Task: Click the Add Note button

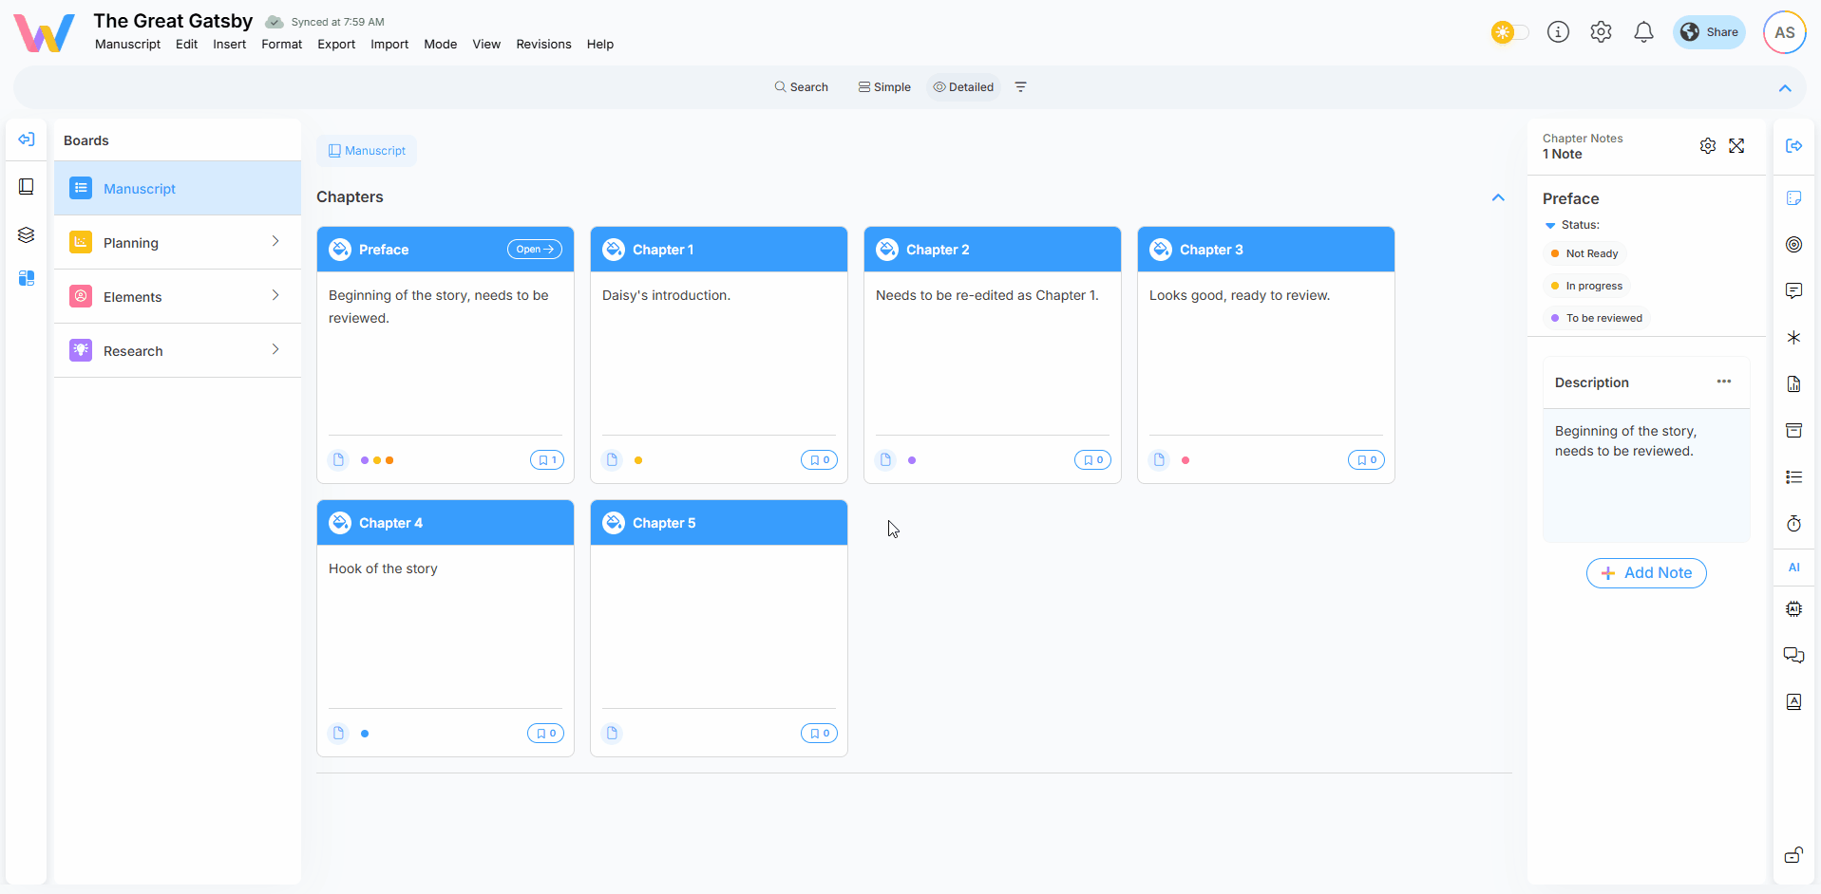Action: (1646, 573)
